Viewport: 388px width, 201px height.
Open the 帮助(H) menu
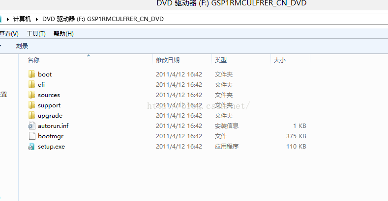coord(63,34)
